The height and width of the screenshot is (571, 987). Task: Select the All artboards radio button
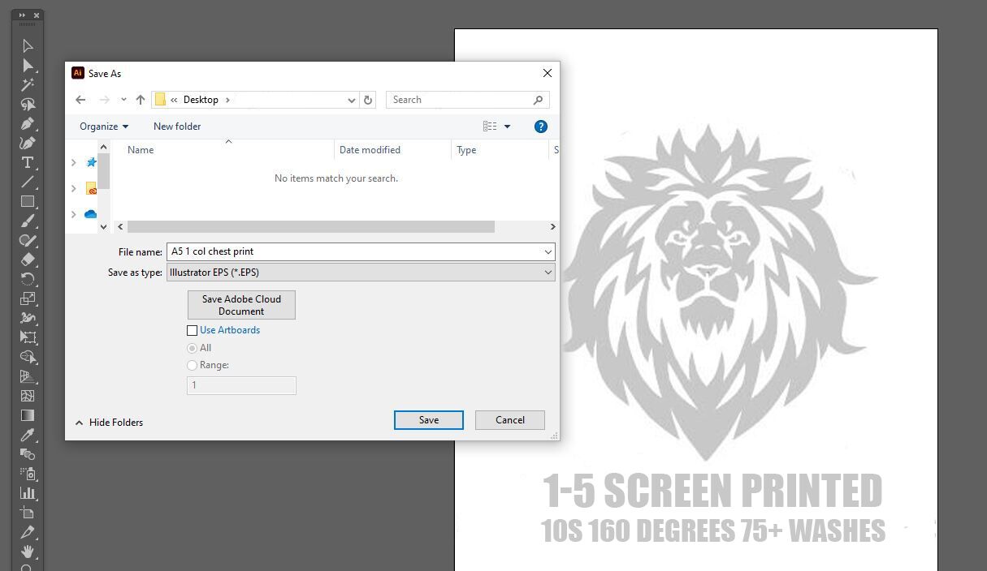pos(193,348)
